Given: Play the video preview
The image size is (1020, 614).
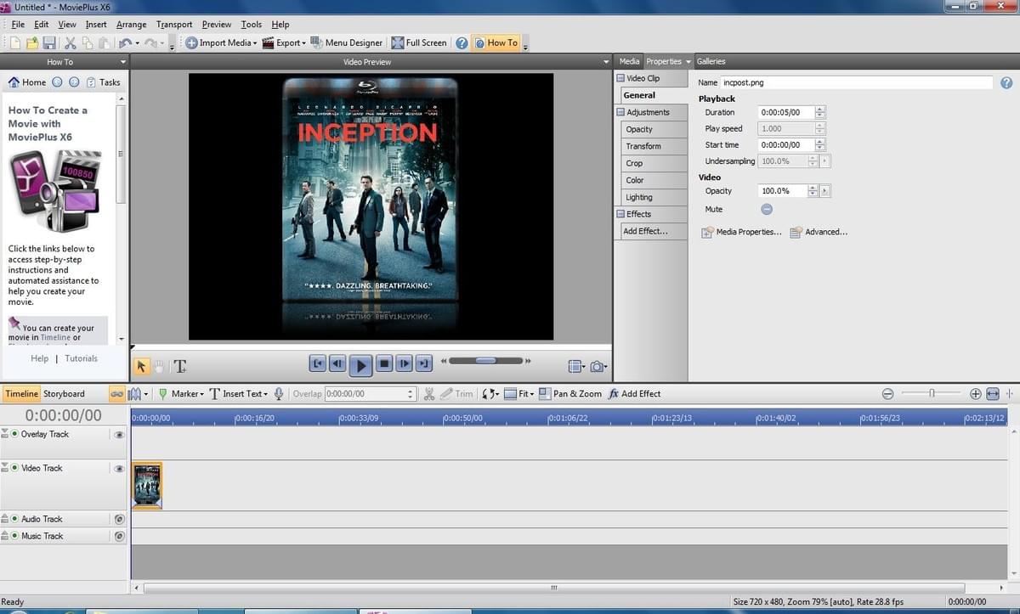Looking at the screenshot, I should (360, 365).
